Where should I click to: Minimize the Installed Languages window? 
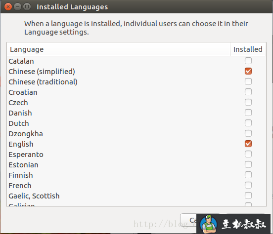(17, 7)
